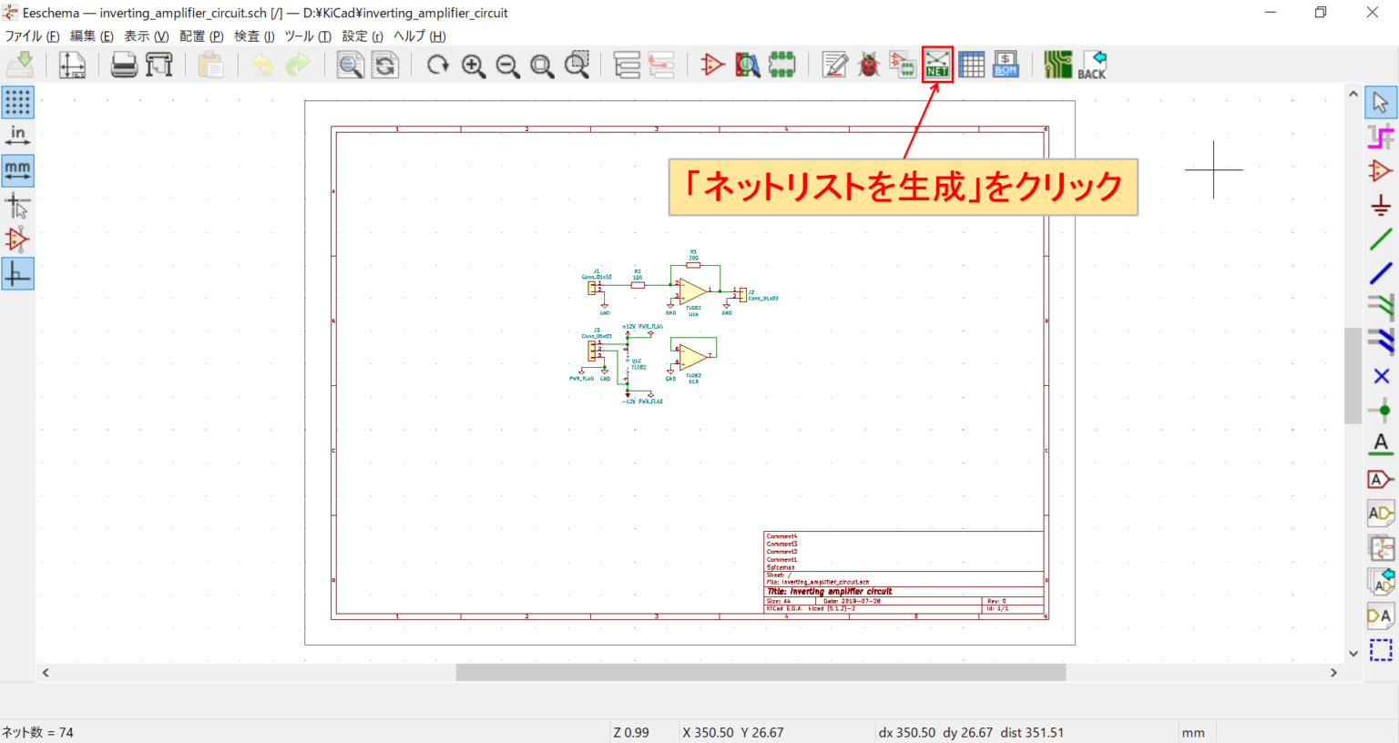
Task: Select the Place Power Port tool
Action: point(1381,205)
